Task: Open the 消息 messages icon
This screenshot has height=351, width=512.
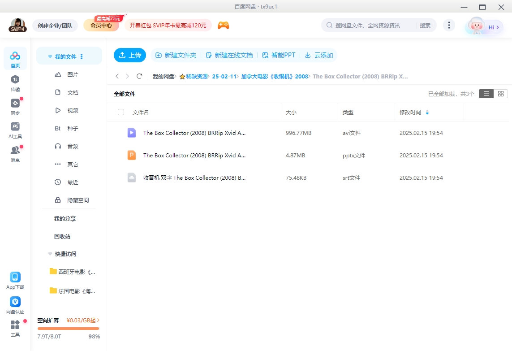Action: point(15,151)
